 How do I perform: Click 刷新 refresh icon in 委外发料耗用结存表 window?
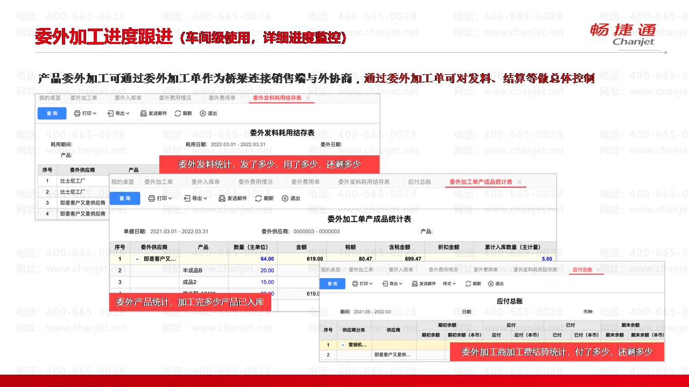click(x=178, y=113)
